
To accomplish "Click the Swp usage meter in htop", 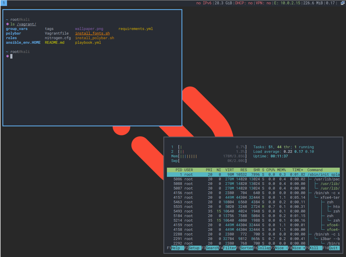I will click(x=209, y=161).
